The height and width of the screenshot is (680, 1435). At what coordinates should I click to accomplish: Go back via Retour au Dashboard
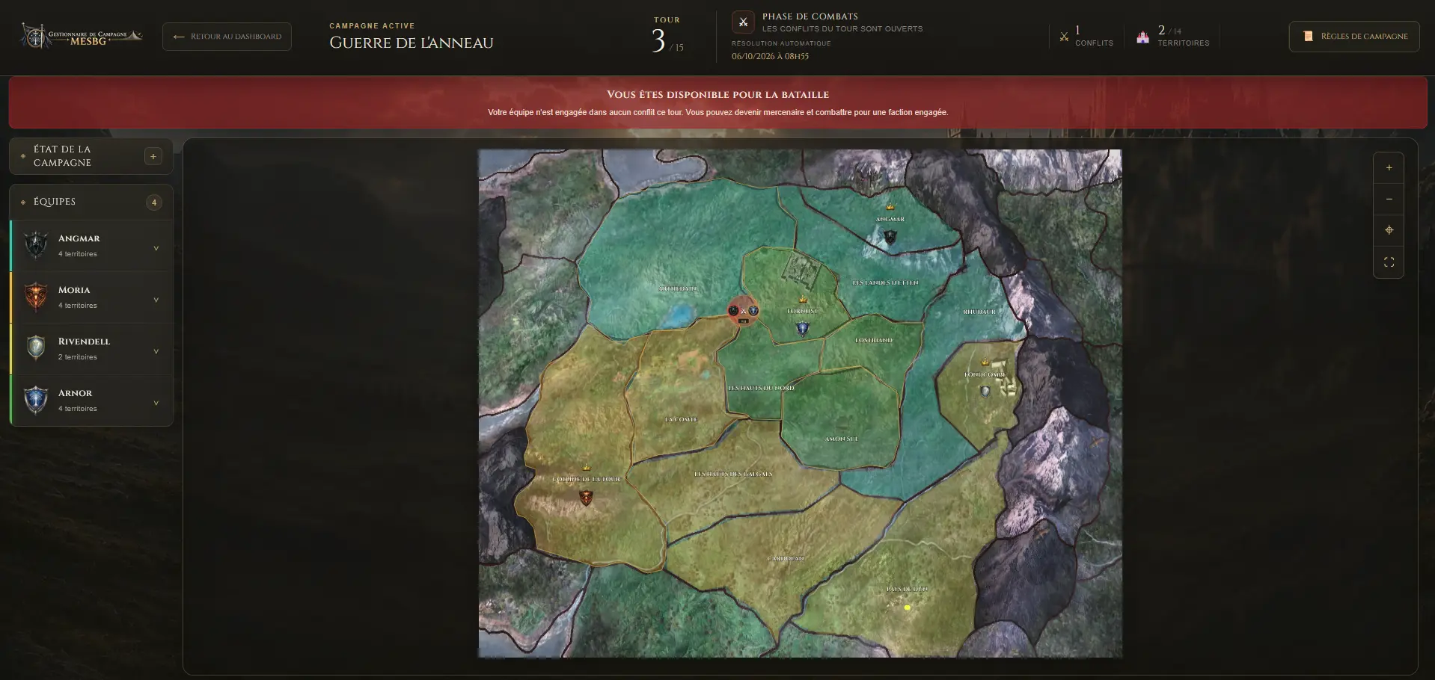(x=227, y=37)
